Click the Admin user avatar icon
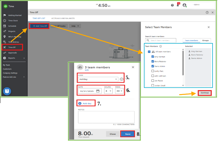 pos(184,5)
